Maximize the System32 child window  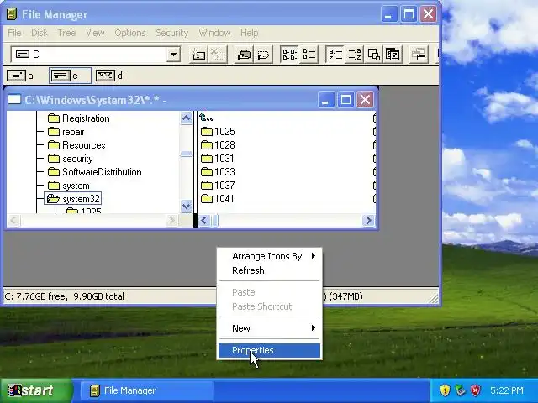tap(345, 100)
